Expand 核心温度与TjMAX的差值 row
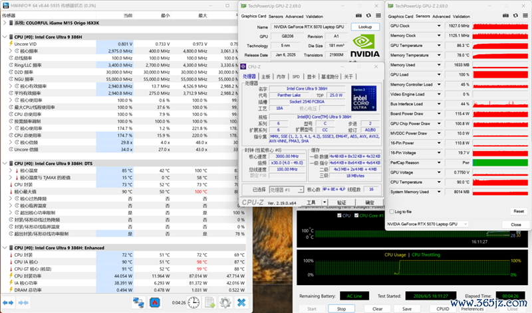532x313 pixels. coord(11,177)
